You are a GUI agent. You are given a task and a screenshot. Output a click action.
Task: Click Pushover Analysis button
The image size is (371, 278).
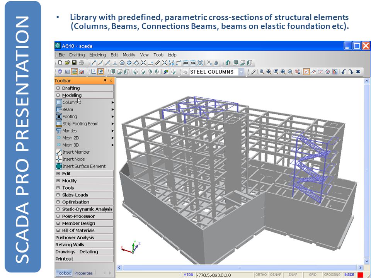tap(84, 237)
